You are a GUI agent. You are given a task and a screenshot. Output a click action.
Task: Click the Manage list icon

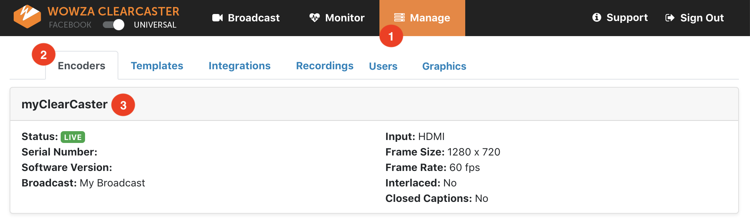pyautogui.click(x=399, y=18)
